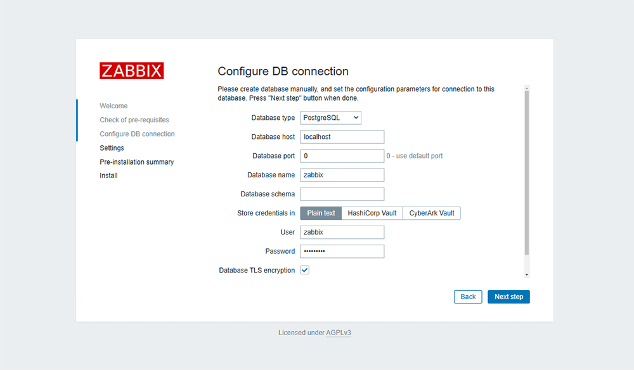Image resolution: width=634 pixels, height=370 pixels.
Task: Click the 'Configure DB connection' heading
Action: point(283,71)
